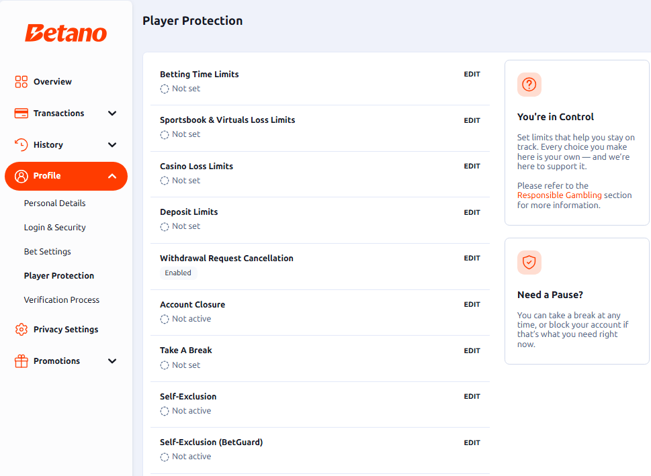This screenshot has width=651, height=476.
Task: Click the Account Closure title
Action: 193,305
